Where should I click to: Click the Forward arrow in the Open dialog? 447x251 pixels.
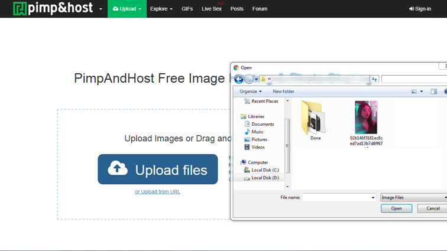tap(249, 79)
